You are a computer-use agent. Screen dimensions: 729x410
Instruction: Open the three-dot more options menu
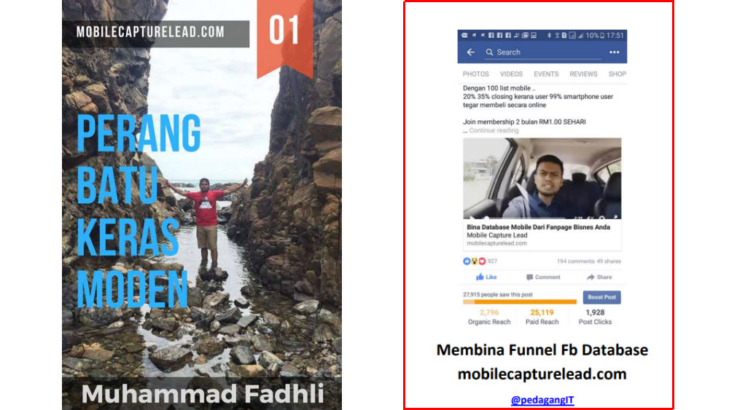tap(614, 52)
